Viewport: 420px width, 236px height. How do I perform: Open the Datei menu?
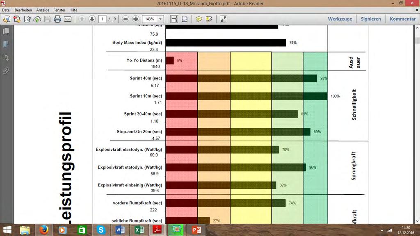[6, 10]
